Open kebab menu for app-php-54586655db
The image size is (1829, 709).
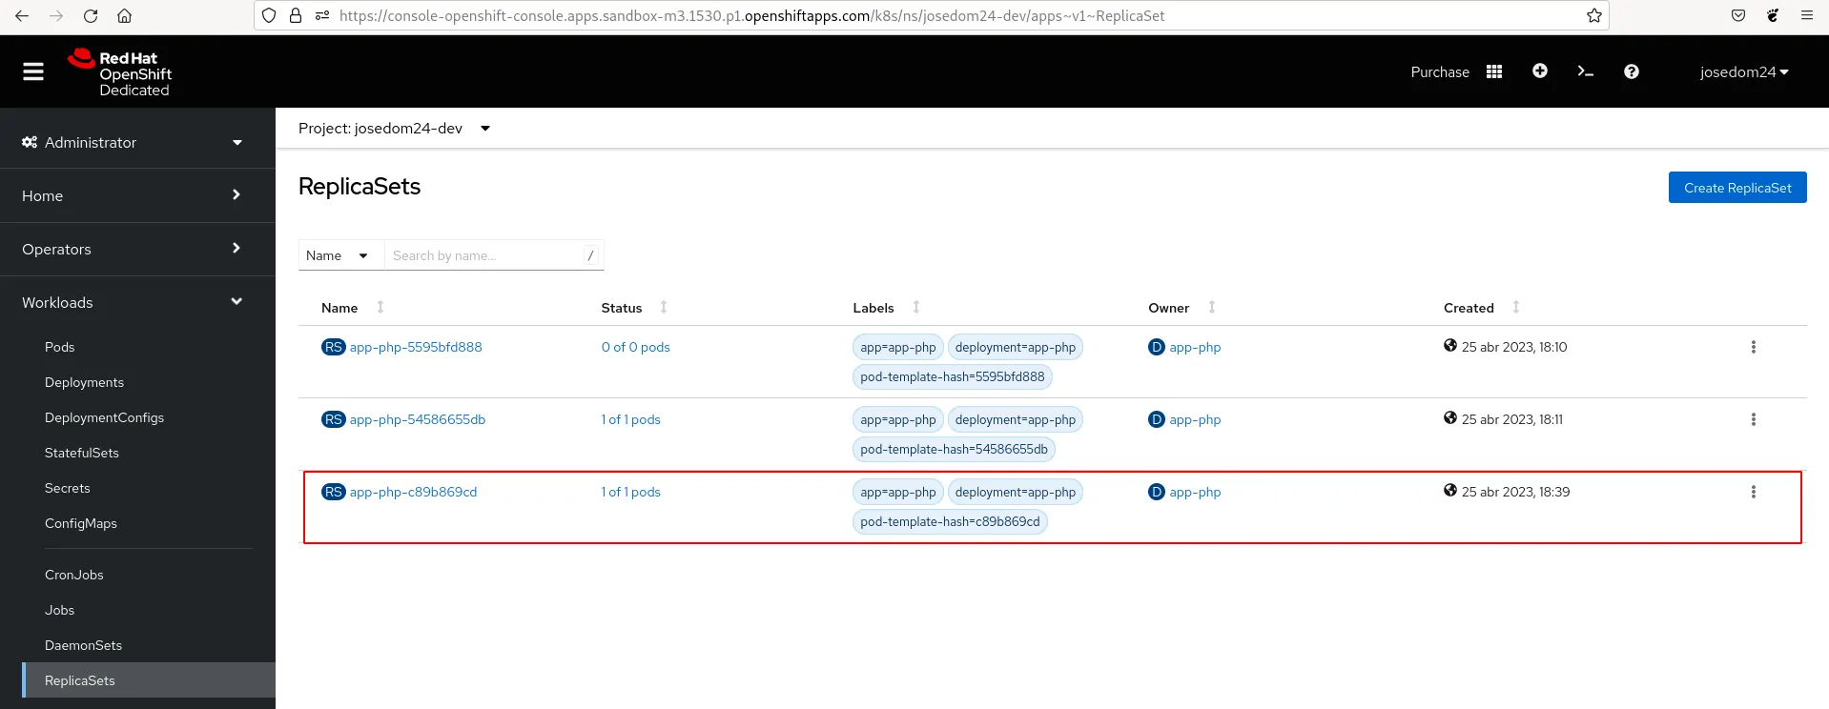tap(1753, 419)
